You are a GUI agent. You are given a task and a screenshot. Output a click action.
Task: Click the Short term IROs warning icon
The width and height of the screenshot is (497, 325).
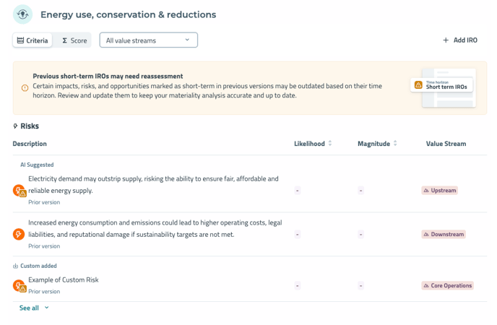pyautogui.click(x=418, y=85)
